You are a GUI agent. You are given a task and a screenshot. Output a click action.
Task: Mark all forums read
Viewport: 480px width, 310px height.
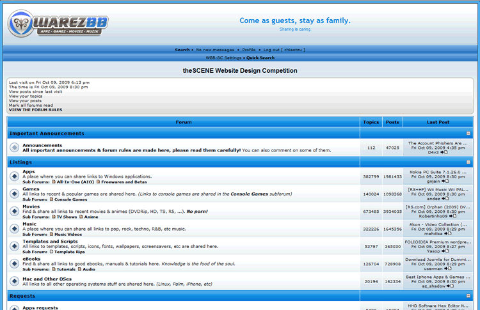[31, 105]
